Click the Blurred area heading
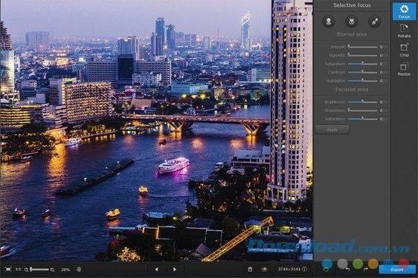Image resolution: width=418 pixels, height=278 pixels. pyautogui.click(x=352, y=34)
